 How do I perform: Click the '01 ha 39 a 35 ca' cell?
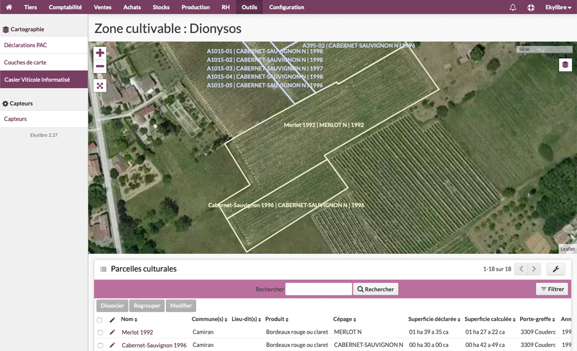click(x=429, y=332)
